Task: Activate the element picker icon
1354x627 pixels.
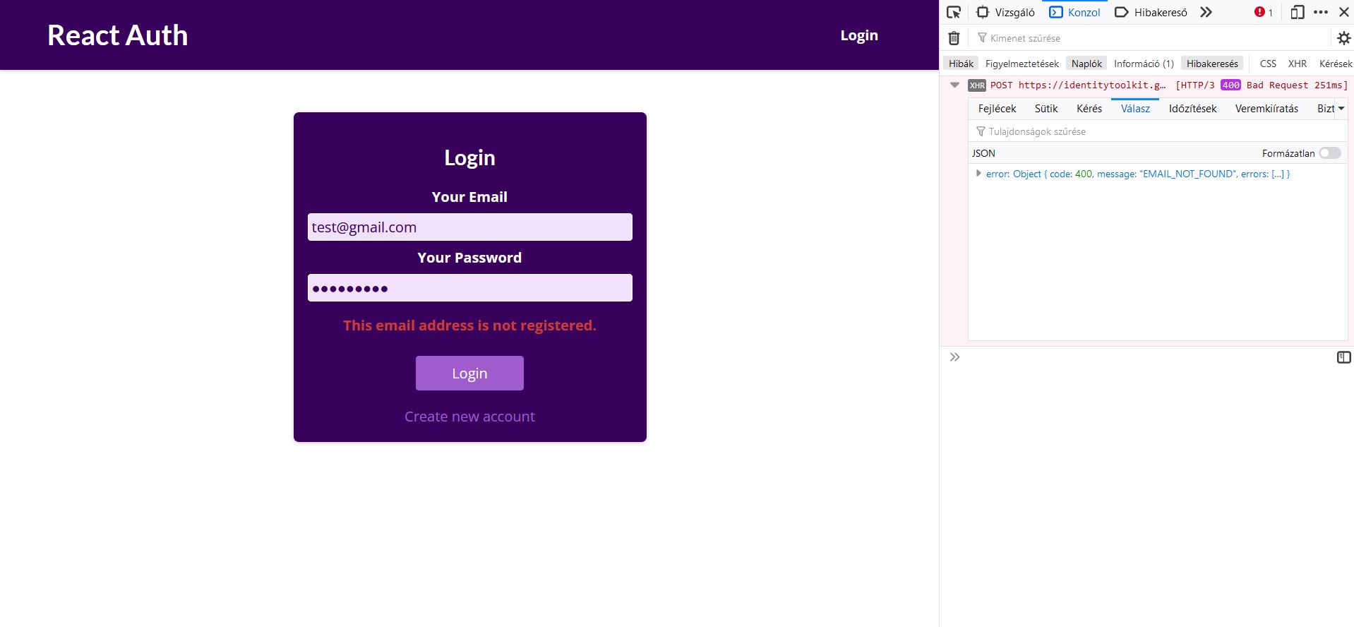Action: point(954,12)
